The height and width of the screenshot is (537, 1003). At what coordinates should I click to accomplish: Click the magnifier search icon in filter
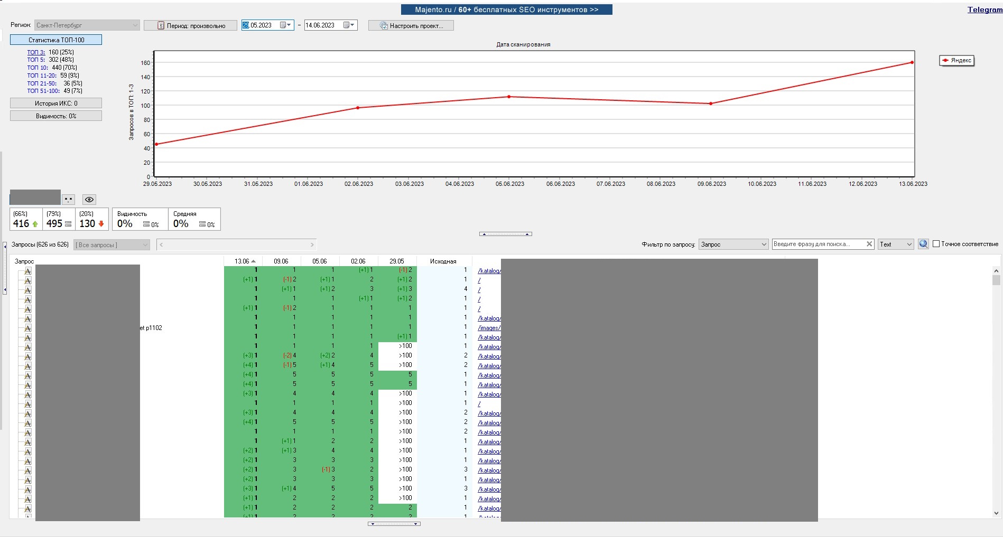point(923,244)
